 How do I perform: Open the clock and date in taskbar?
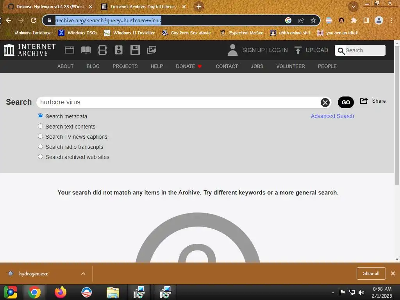pos(382,293)
